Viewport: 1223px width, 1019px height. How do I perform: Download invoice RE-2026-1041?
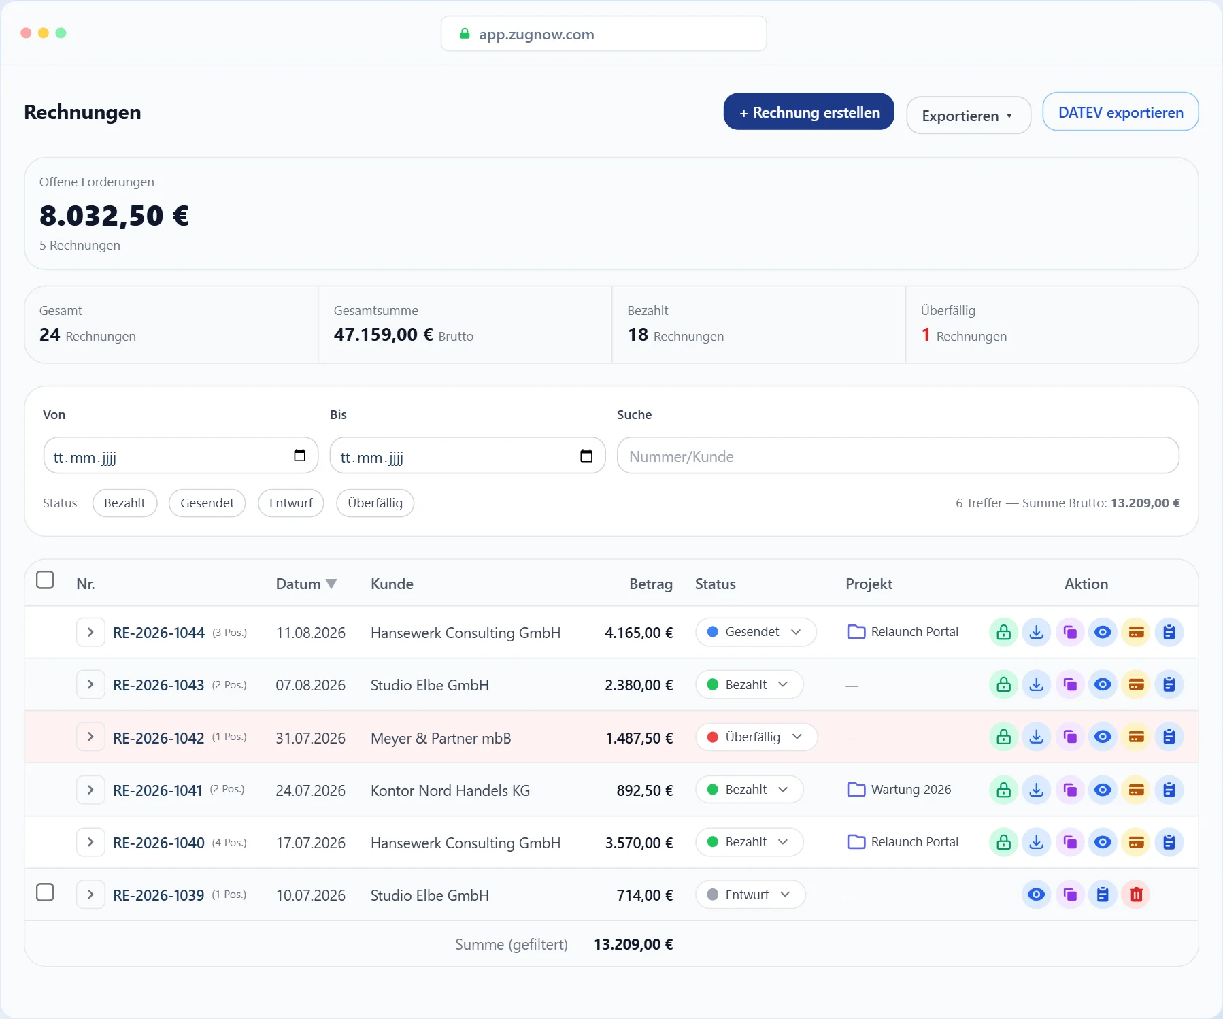point(1037,790)
